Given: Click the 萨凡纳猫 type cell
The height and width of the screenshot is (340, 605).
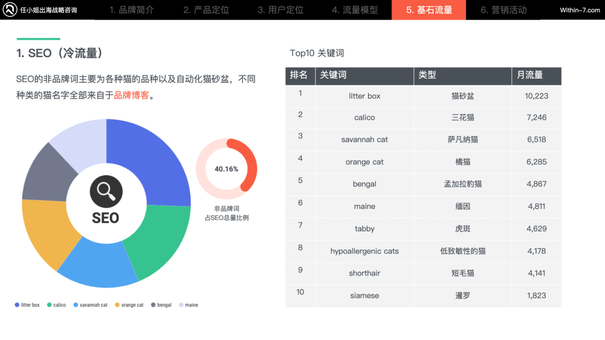Looking at the screenshot, I should 463,139.
